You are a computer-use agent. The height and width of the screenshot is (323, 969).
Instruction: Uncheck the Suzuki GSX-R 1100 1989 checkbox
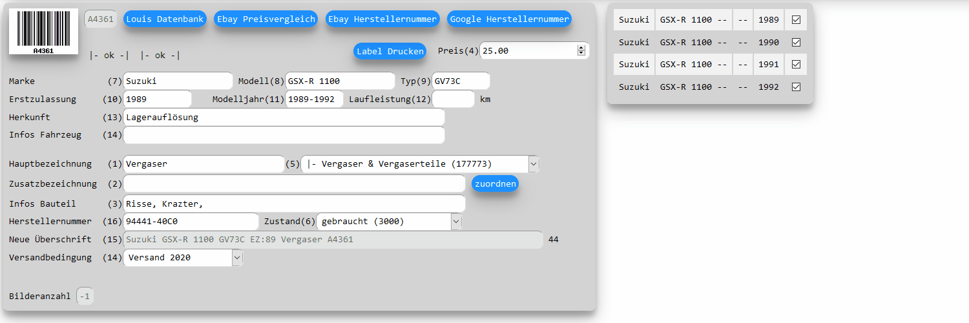tap(796, 20)
